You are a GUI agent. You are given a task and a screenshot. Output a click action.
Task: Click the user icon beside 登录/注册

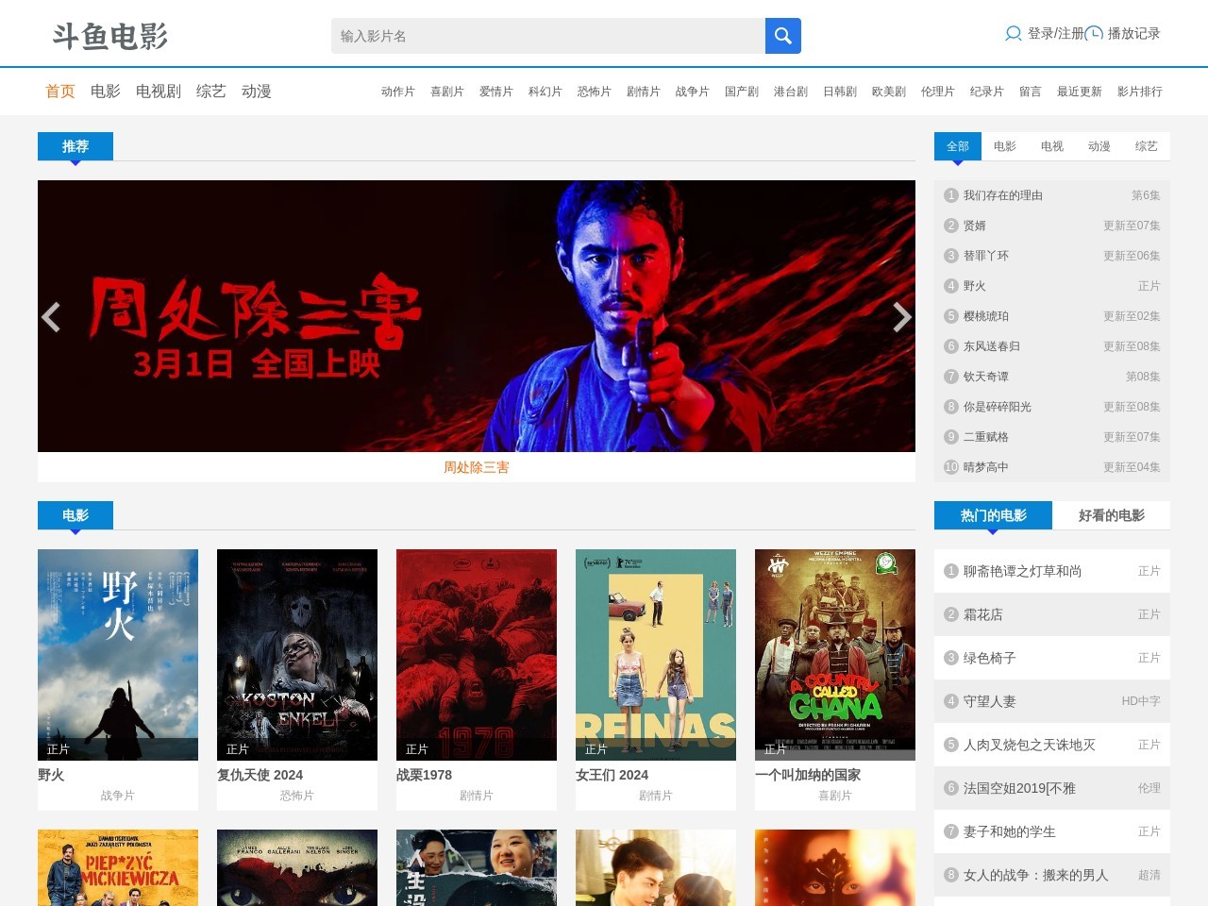pos(1013,34)
